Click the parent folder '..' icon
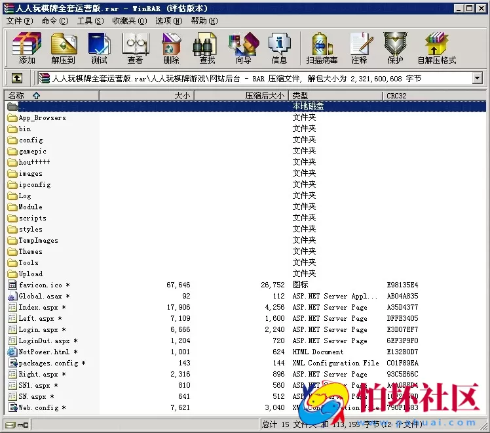The image size is (490, 433). coord(12,107)
